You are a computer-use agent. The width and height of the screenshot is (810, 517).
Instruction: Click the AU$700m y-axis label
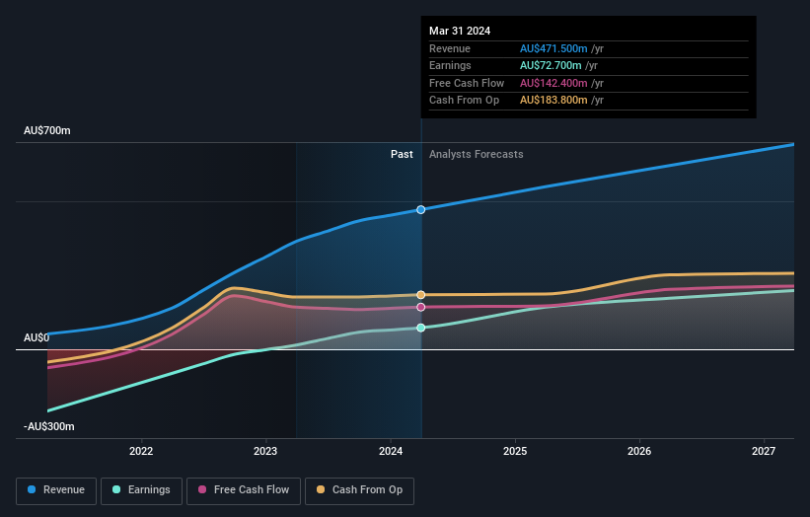[x=47, y=130]
